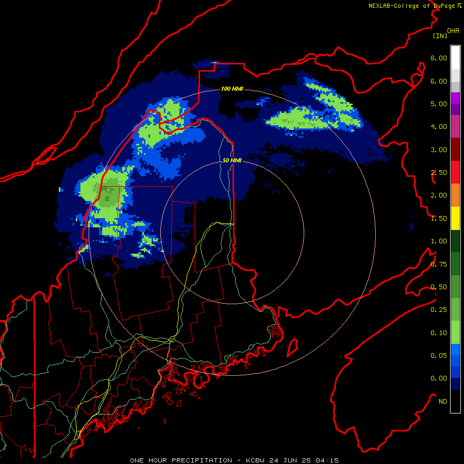Click the 5.00 legend value

[439, 104]
